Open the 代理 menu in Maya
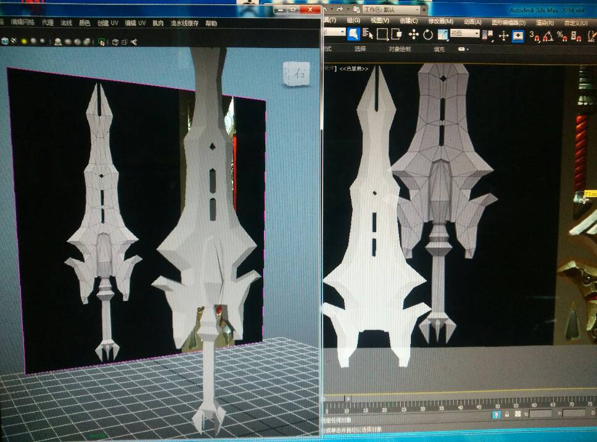Screen dimensions: 597x442 47,22
